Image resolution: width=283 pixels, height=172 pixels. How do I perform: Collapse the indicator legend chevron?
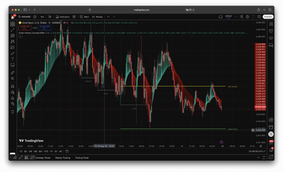pyautogui.click(x=20, y=36)
